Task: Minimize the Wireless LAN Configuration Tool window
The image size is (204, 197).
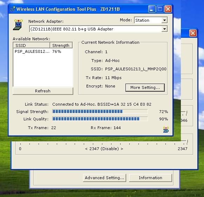Action: (x=152, y=9)
